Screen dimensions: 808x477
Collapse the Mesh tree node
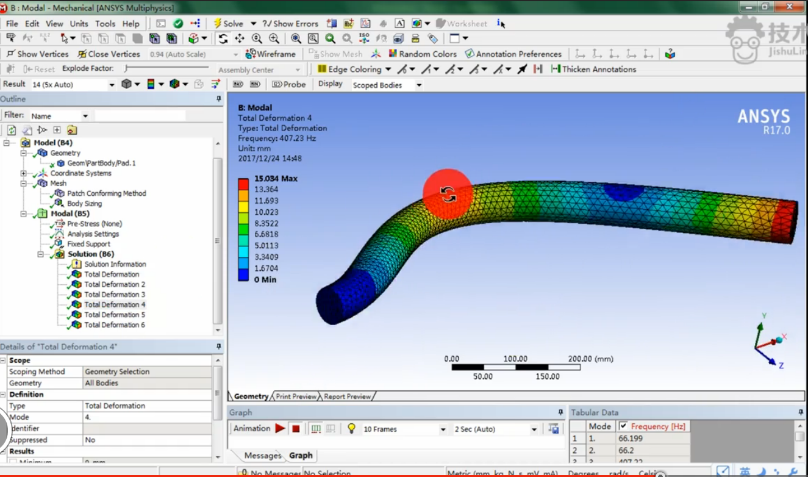click(24, 183)
